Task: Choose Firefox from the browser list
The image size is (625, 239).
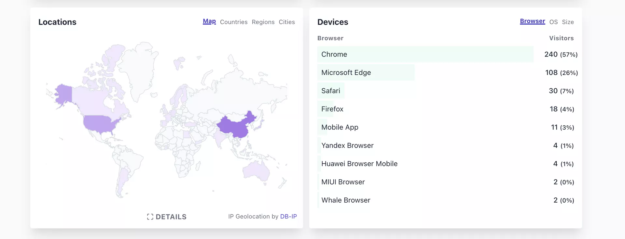Action: point(332,109)
